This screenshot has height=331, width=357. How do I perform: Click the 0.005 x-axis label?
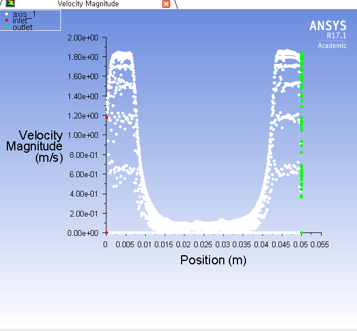[x=125, y=244]
